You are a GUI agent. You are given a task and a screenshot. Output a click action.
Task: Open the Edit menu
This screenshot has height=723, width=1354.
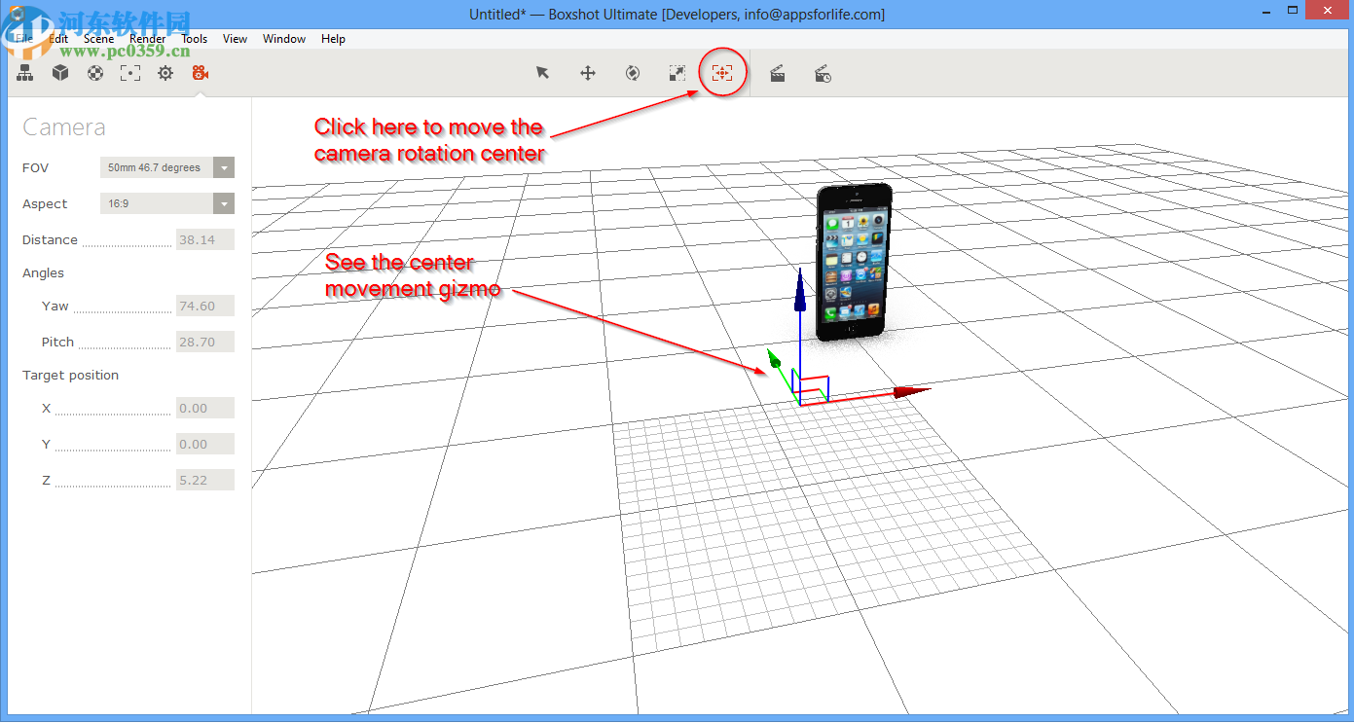point(58,39)
